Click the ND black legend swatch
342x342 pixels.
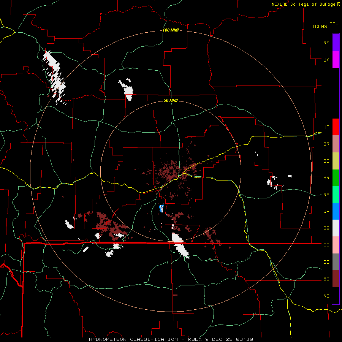pyautogui.click(x=336, y=296)
